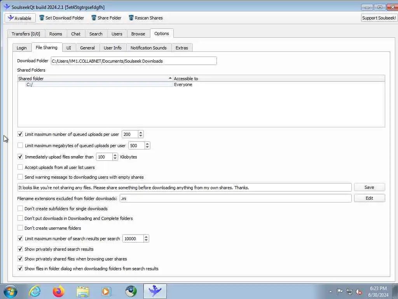The width and height of the screenshot is (398, 299).
Task: Open the Chat tab
Action: (x=76, y=34)
